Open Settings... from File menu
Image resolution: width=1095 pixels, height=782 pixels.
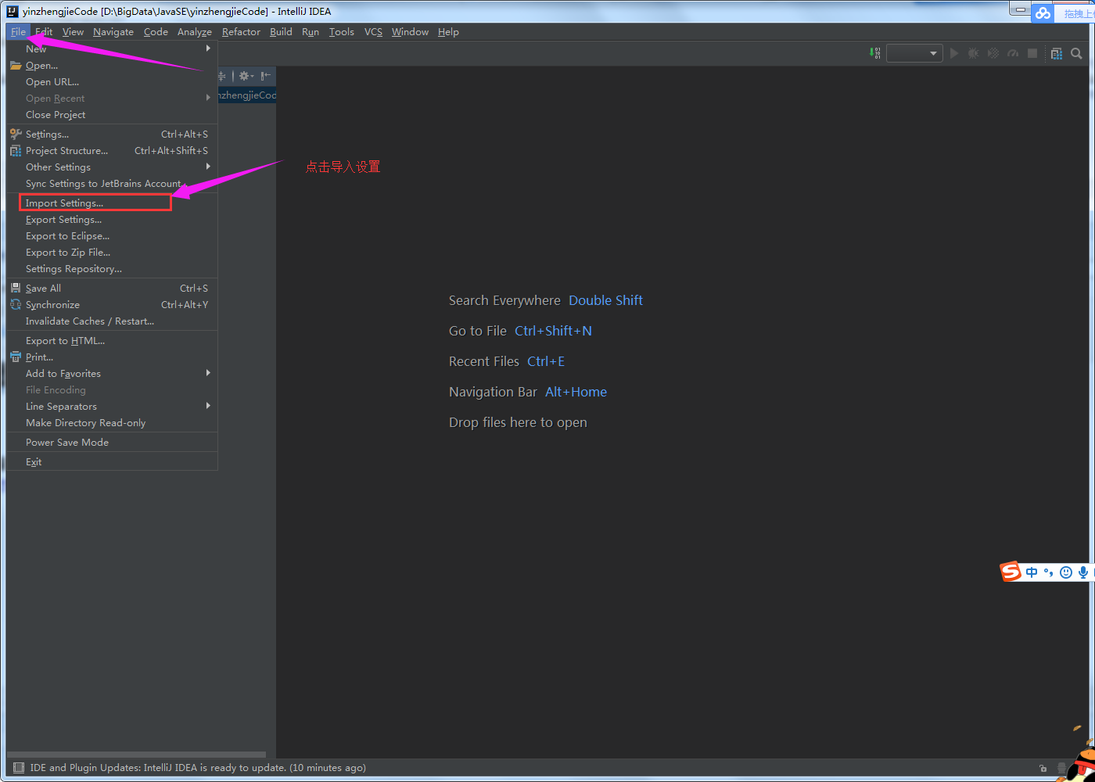pos(112,134)
